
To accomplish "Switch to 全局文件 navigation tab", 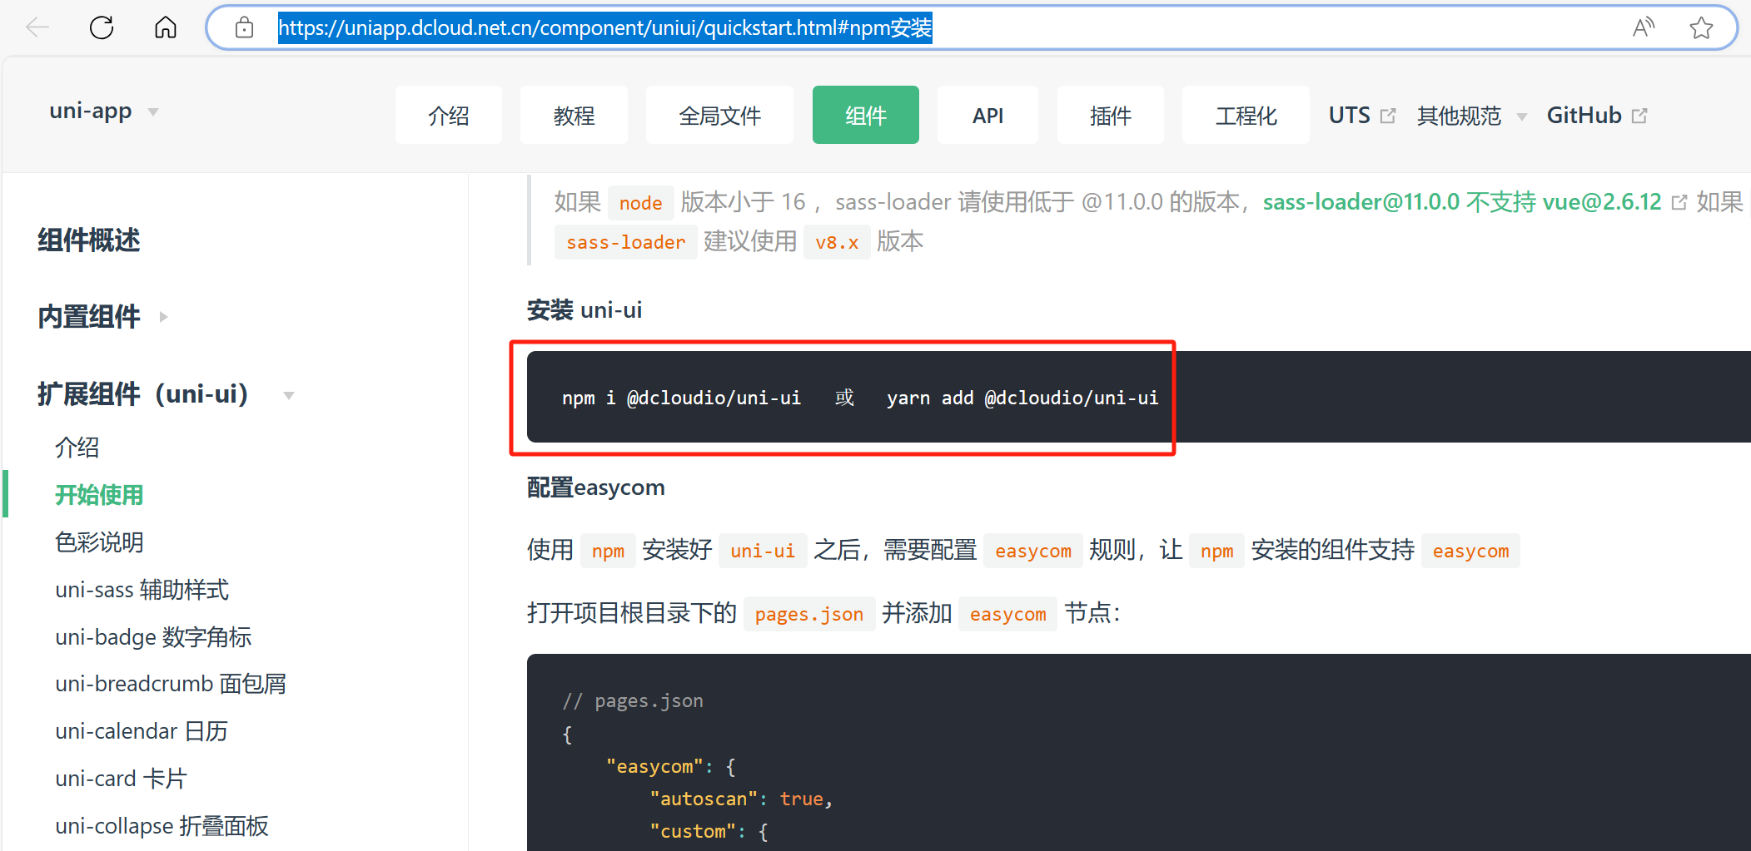I will click(x=719, y=115).
